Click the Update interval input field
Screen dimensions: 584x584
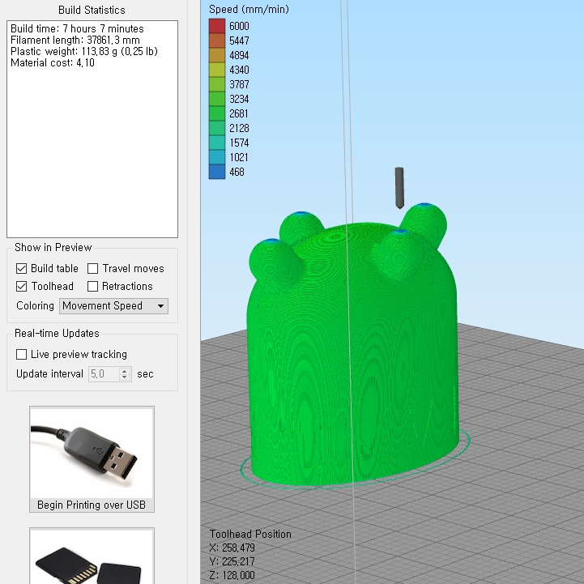point(104,374)
